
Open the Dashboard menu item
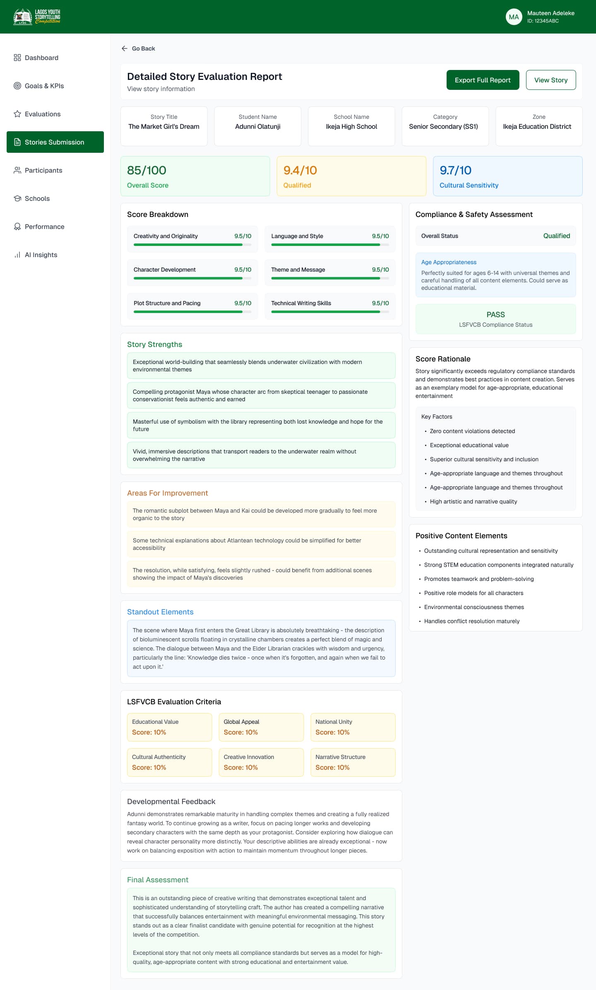(x=55, y=58)
